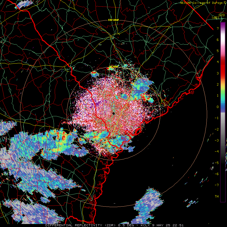The height and width of the screenshot is (227, 227).
Task: Click the 7 value on the color scale
Action: (x=218, y=28)
